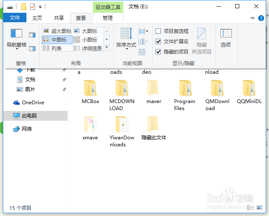Choose 小图标 layout
Image resolution: width=269 pixels, height=216 pixels.
[86, 40]
